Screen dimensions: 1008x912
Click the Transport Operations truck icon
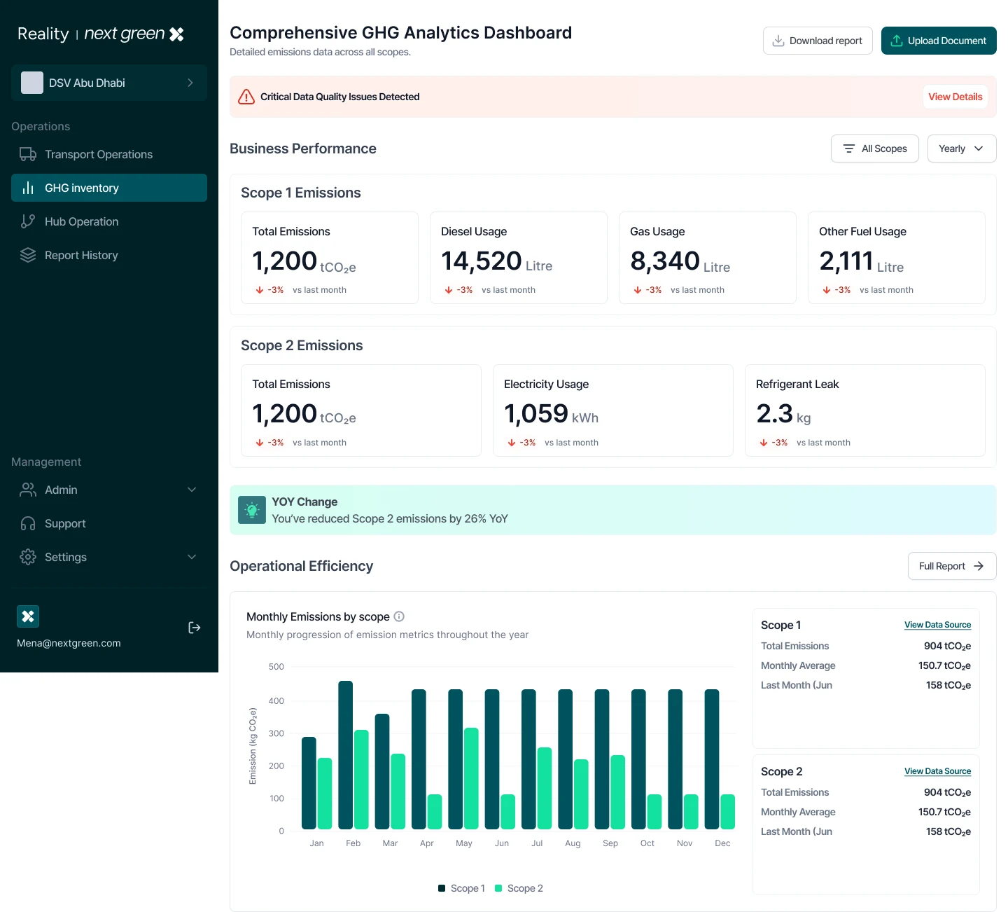click(x=28, y=154)
